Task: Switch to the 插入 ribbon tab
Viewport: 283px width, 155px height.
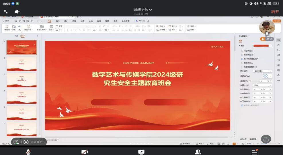Action: [58, 21]
